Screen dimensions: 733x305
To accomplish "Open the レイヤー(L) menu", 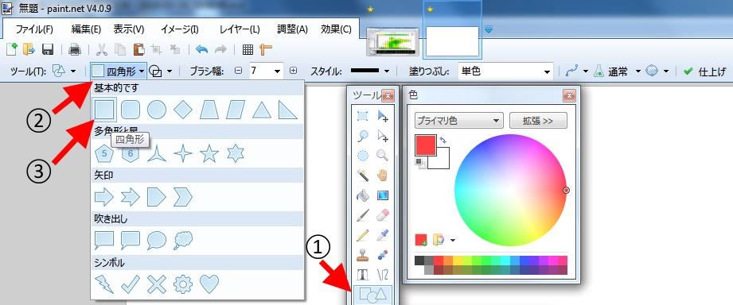I will pos(240,29).
